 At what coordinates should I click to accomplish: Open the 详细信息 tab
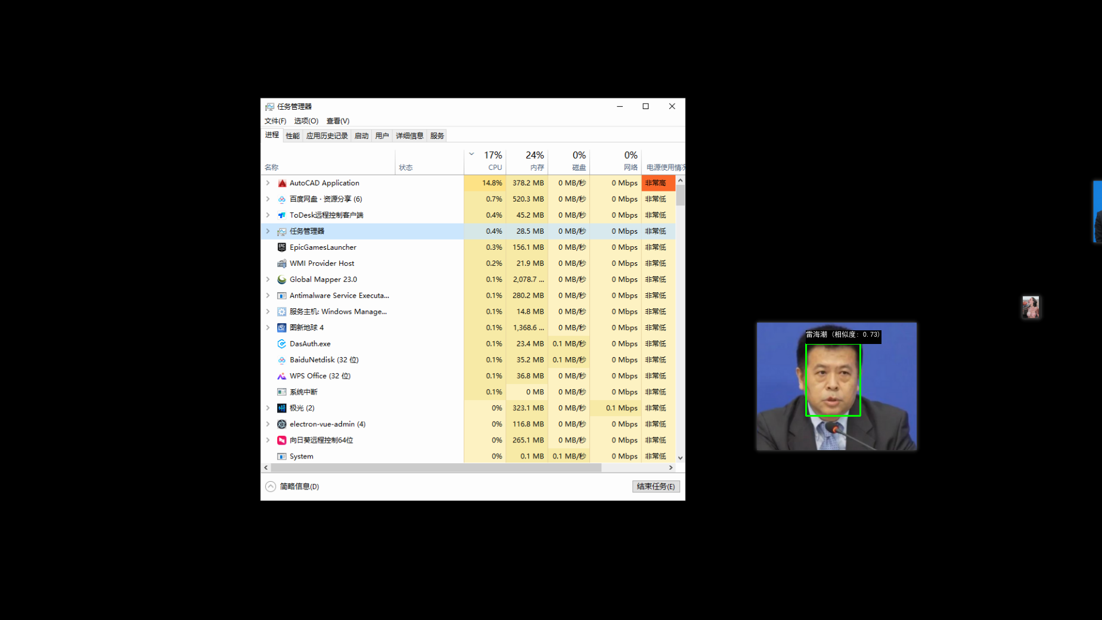[x=409, y=136]
